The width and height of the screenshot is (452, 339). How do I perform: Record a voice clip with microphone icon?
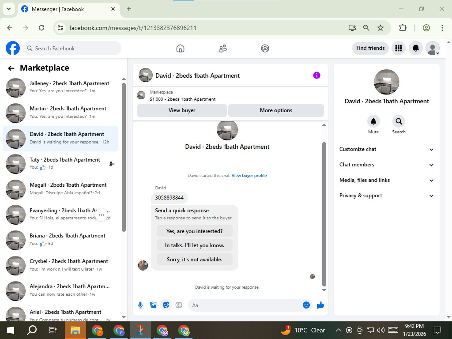click(140, 305)
